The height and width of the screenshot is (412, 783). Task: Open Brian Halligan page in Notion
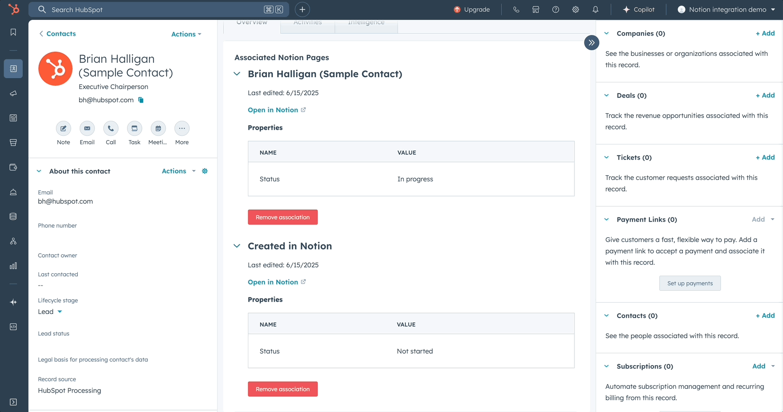pyautogui.click(x=277, y=110)
